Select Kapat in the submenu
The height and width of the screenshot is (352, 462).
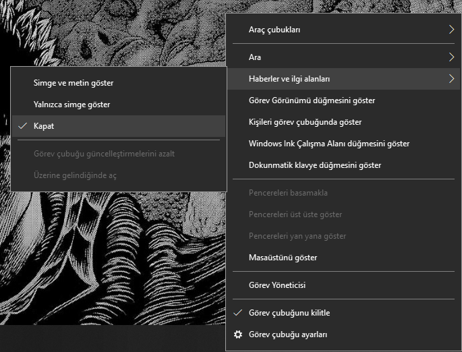119,126
